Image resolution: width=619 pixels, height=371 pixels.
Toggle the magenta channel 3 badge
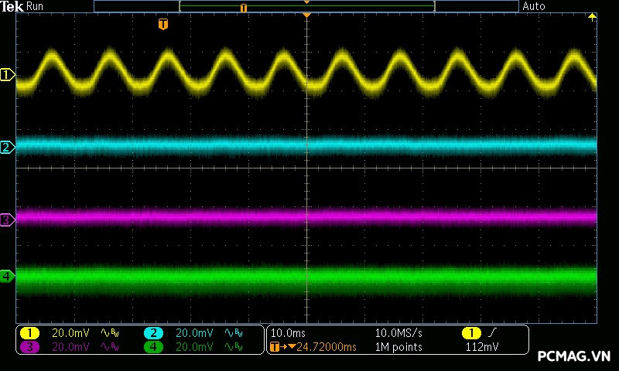tap(29, 347)
